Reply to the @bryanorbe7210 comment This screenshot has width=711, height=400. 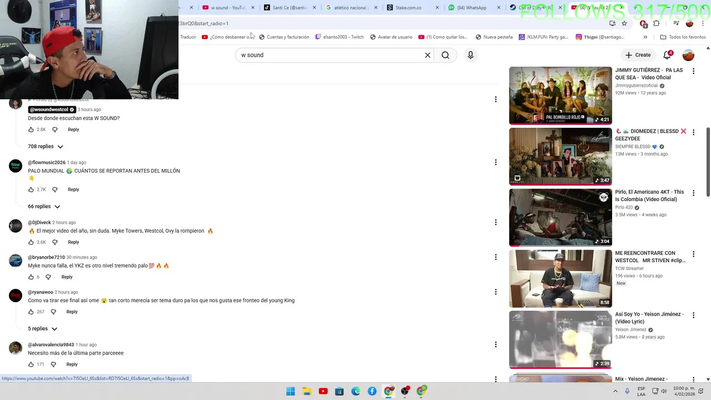pos(67,277)
